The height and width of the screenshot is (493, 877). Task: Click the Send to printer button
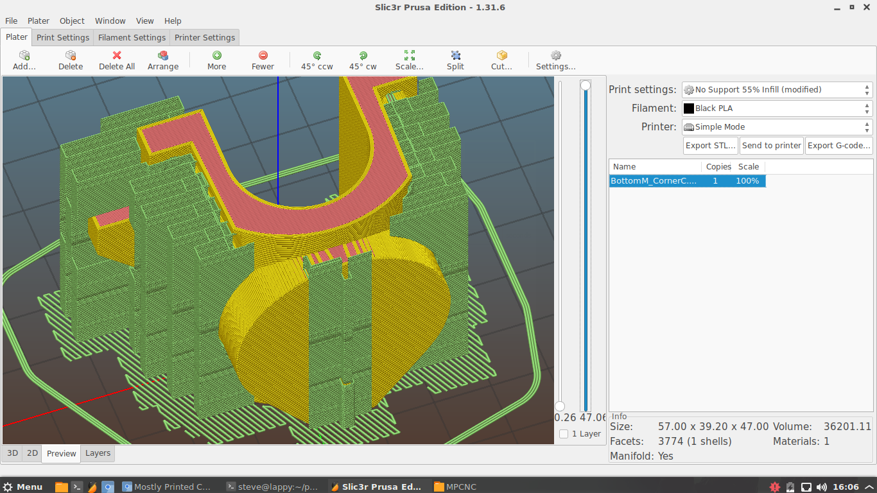coord(771,146)
